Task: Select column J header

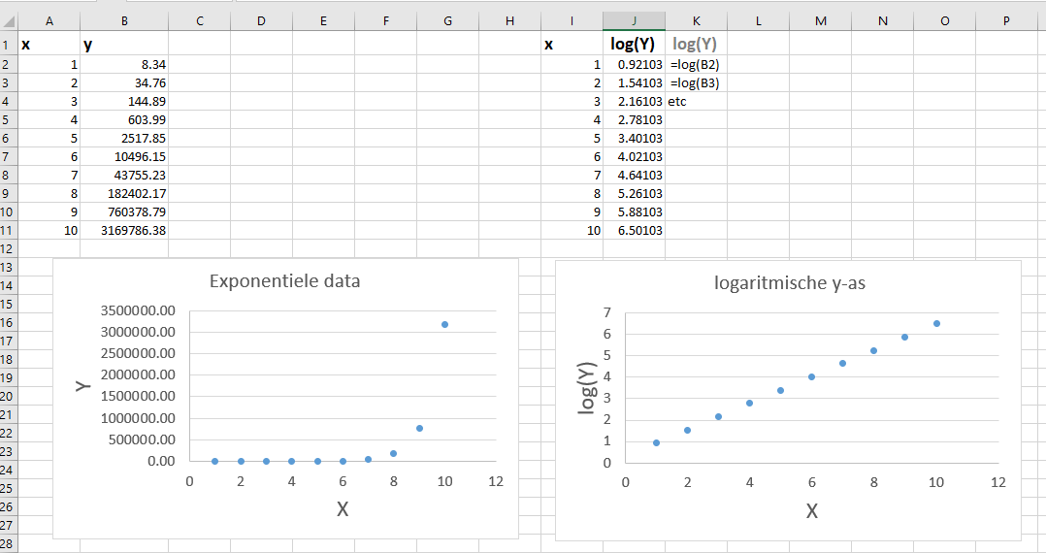Action: pos(634,20)
